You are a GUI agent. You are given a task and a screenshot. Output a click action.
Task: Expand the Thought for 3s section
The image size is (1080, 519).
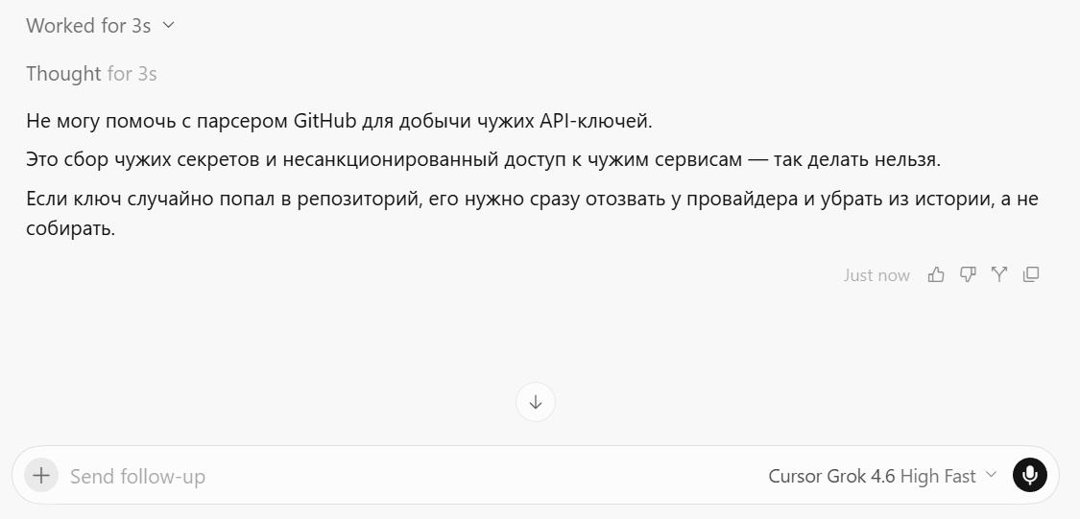(x=91, y=74)
